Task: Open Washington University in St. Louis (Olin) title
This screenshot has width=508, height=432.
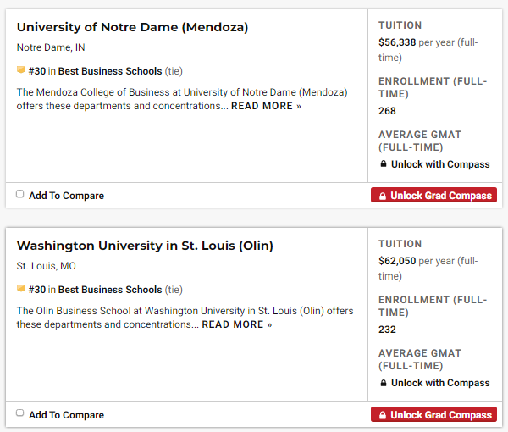Action: 145,246
